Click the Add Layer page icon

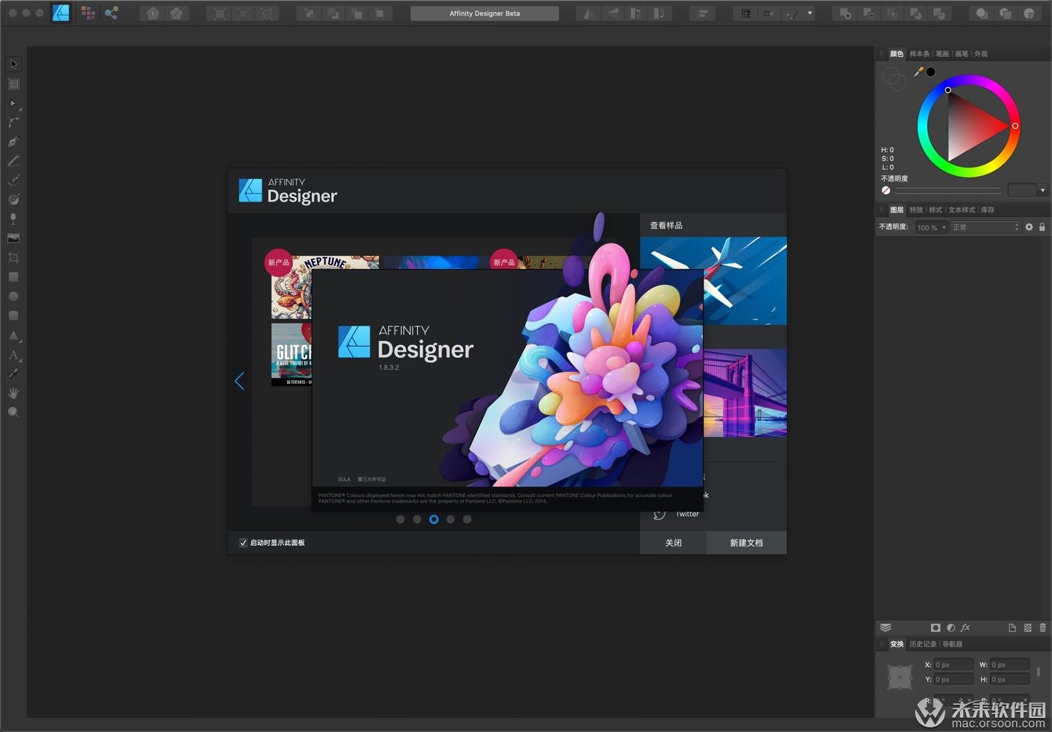pyautogui.click(x=1012, y=627)
